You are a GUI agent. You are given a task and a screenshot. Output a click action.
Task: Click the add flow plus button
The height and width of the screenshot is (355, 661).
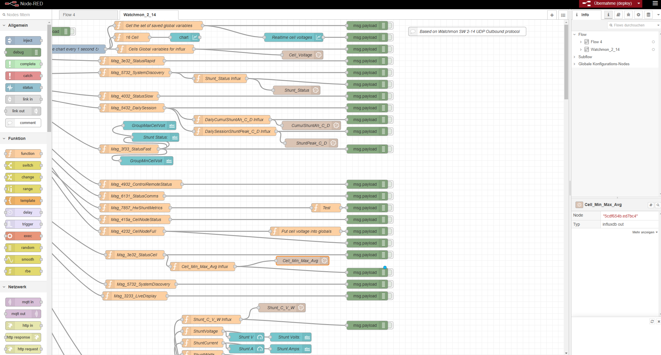[552, 15]
